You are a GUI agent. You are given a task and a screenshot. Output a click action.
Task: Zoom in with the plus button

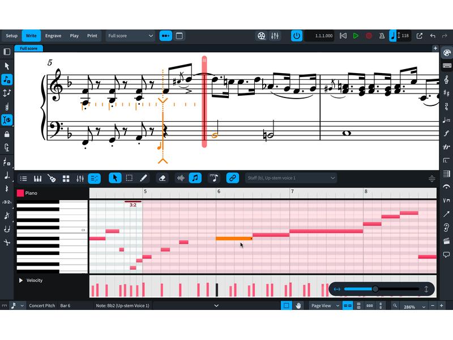(x=442, y=305)
